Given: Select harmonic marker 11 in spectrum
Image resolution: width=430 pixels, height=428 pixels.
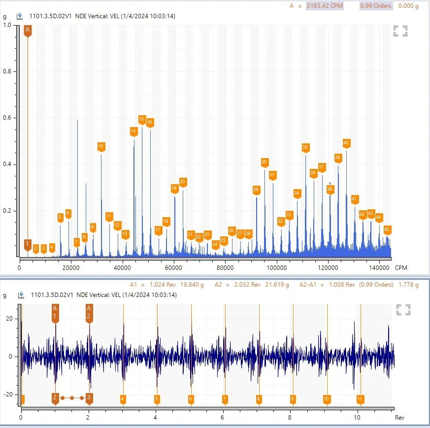Looking at the screenshot, I should coord(109,217).
